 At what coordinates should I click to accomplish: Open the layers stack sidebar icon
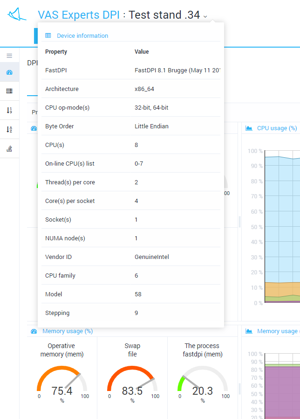(9, 149)
